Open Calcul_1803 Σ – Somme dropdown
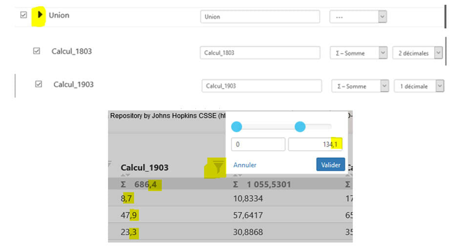The image size is (464, 250). pyautogui.click(x=359, y=53)
